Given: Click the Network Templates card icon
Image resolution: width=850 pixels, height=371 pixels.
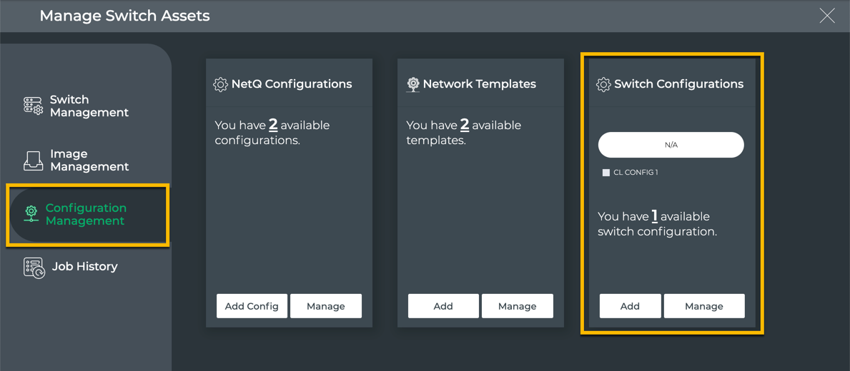Looking at the screenshot, I should click(412, 85).
